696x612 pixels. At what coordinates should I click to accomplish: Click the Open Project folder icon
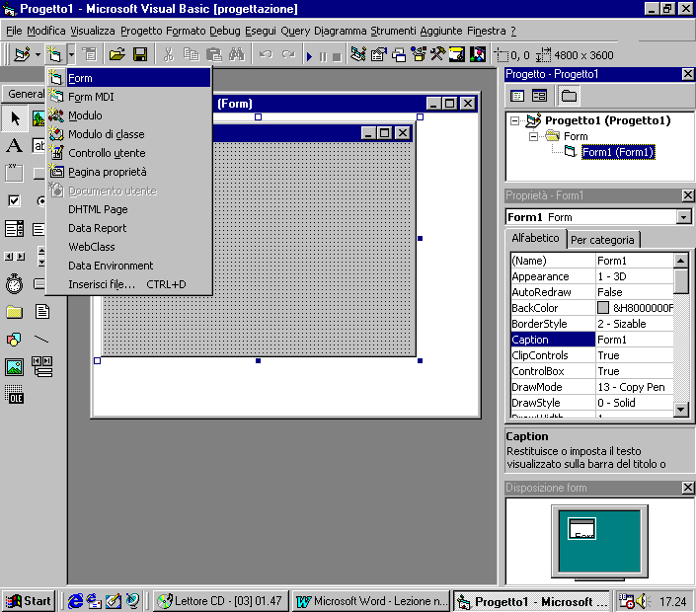pos(116,55)
